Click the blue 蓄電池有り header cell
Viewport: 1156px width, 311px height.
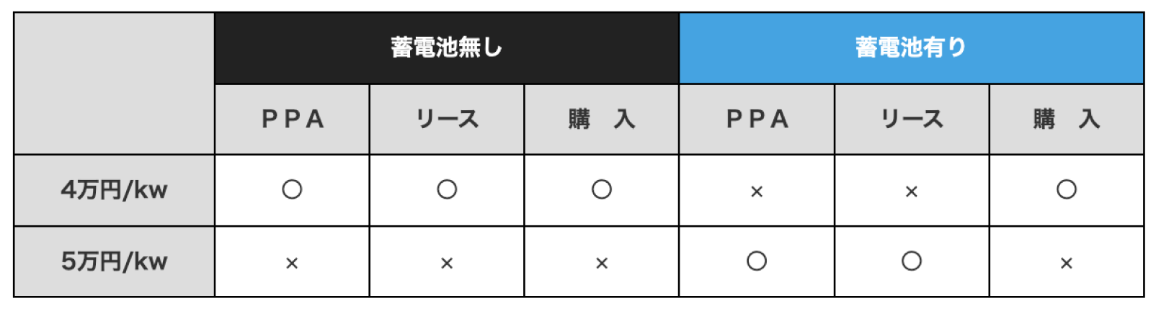click(x=912, y=48)
